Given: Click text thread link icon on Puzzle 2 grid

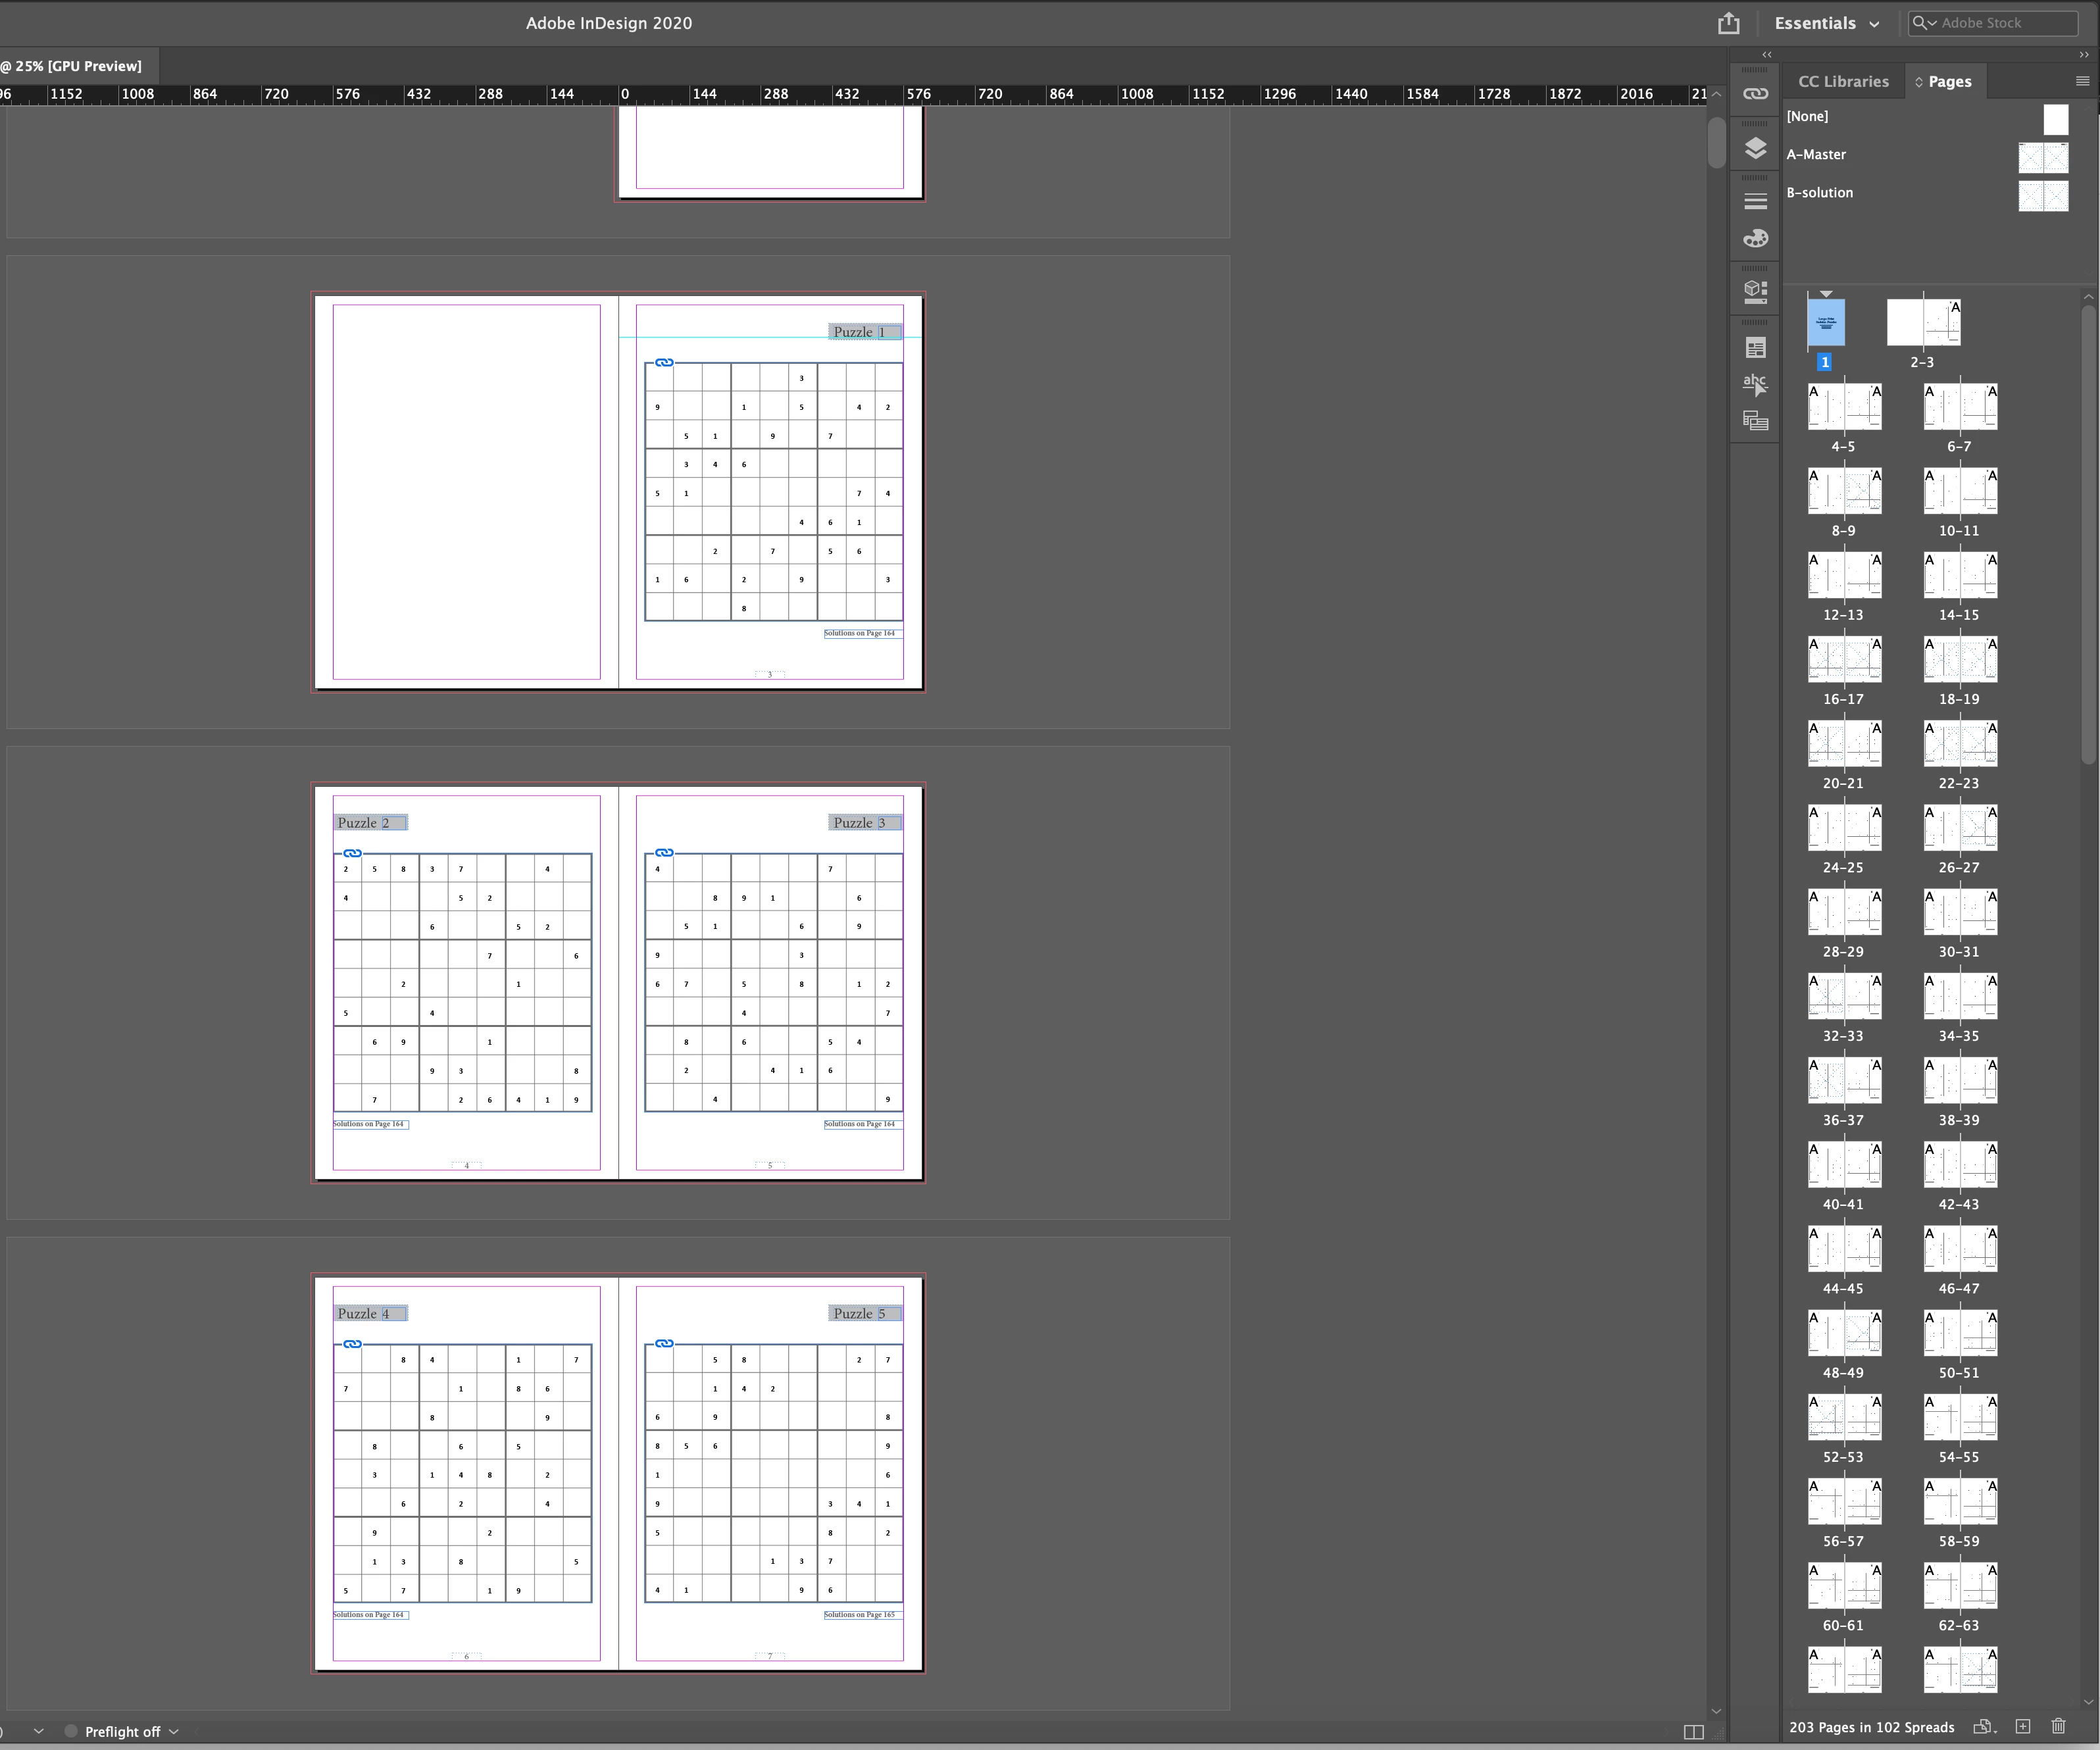Looking at the screenshot, I should [352, 853].
